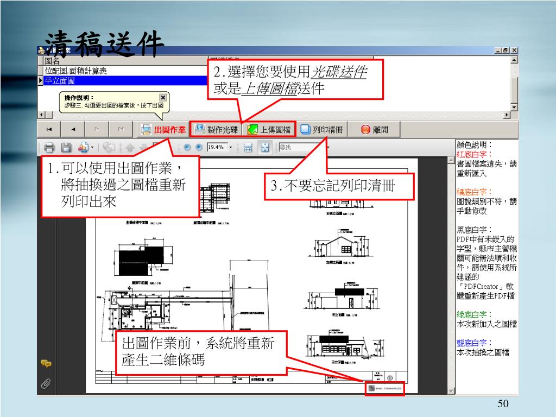
Task: Click the 離開 exit button
Action: click(x=375, y=130)
